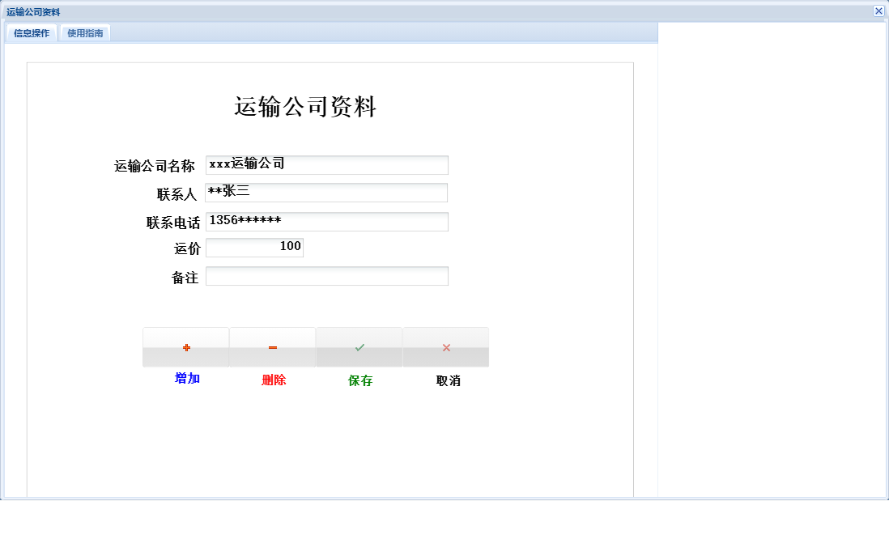
Task: Select the 联系人 input showing **张三
Action: point(327,193)
